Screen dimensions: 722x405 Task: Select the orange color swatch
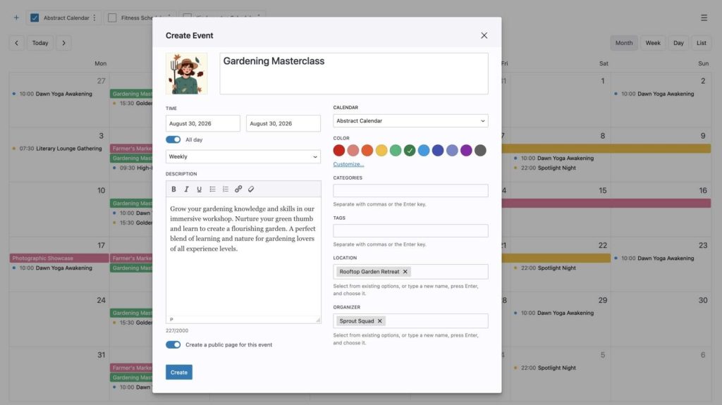pos(367,150)
